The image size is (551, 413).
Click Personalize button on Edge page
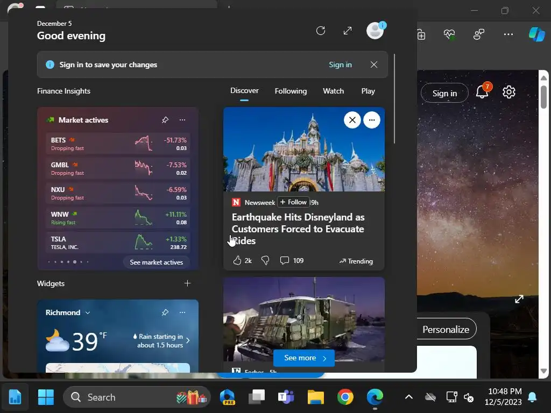pyautogui.click(x=446, y=329)
